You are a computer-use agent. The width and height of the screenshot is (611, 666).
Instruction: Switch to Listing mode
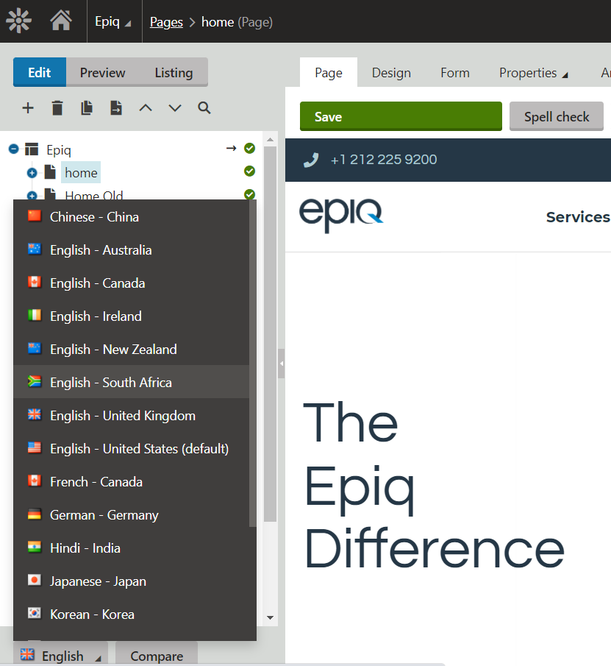coord(174,73)
